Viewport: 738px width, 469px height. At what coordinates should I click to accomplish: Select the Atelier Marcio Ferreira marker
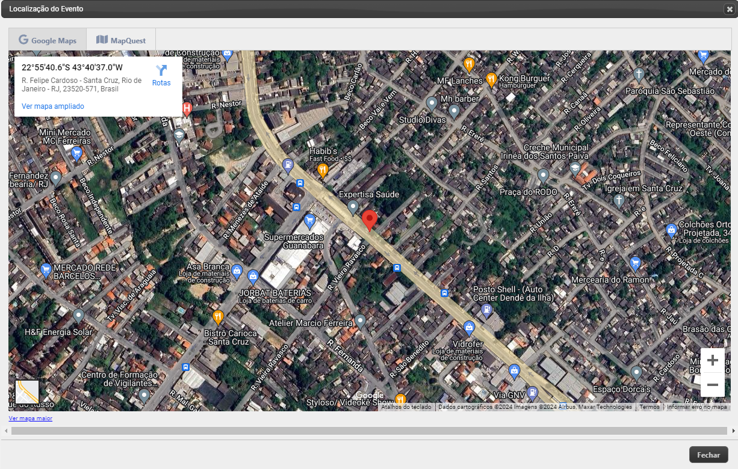coord(360,321)
